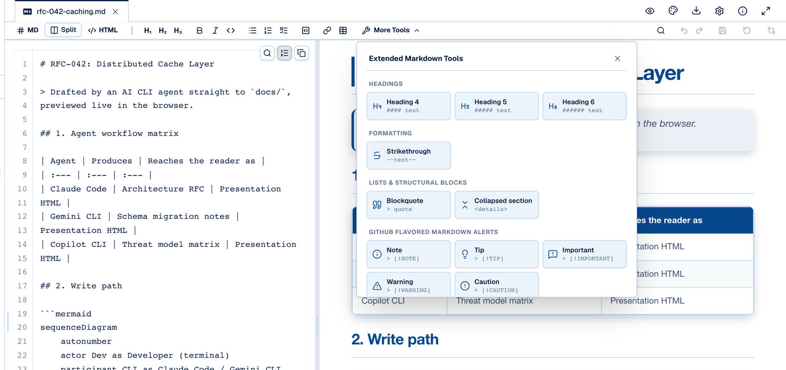
Task: Insert Heading 5 from the panel
Action: point(497,106)
